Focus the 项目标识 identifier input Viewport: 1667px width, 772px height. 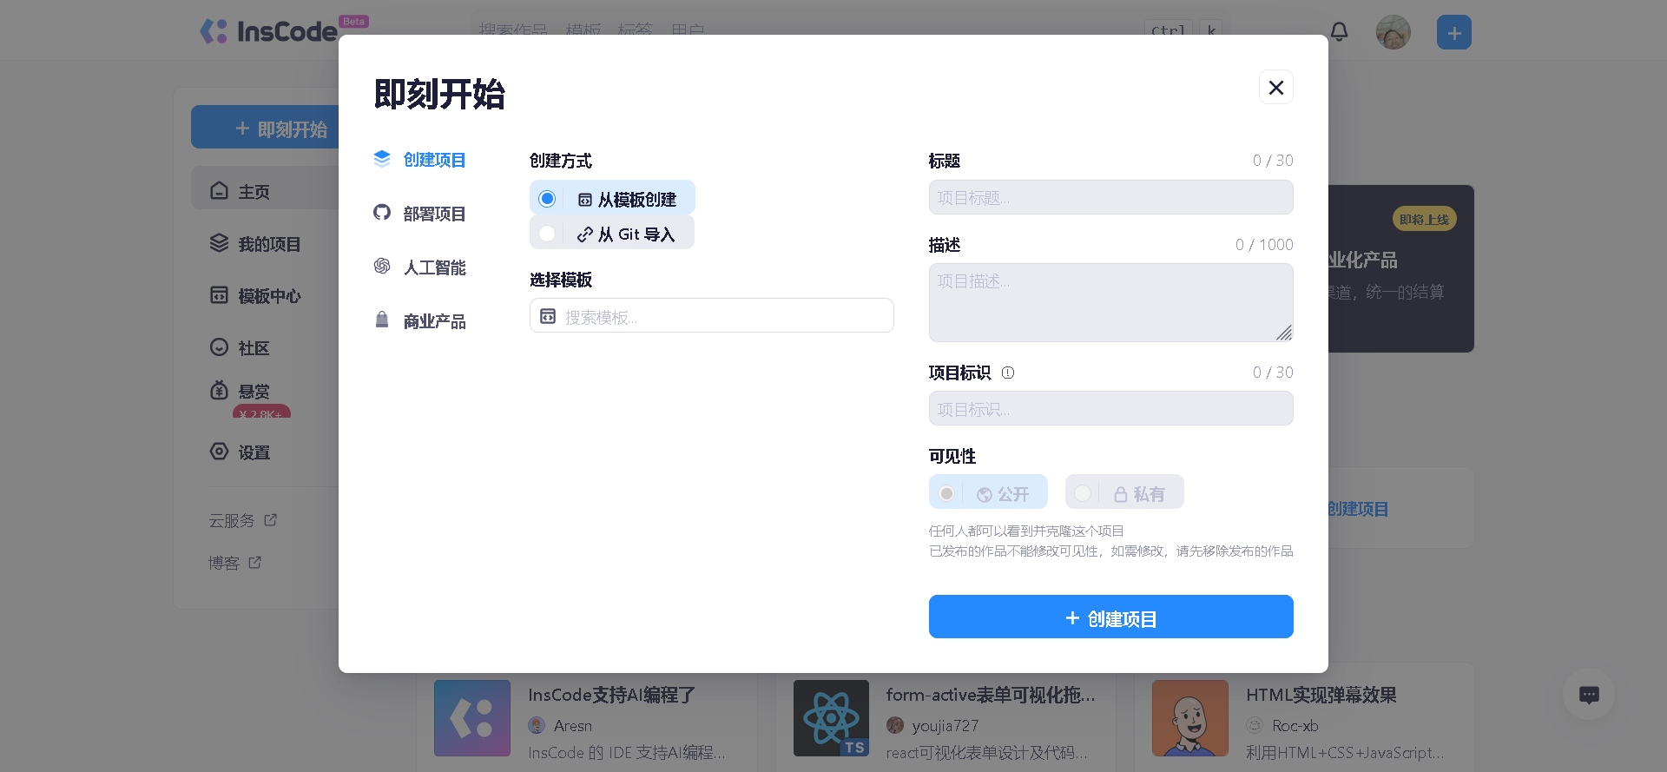[x=1111, y=408]
